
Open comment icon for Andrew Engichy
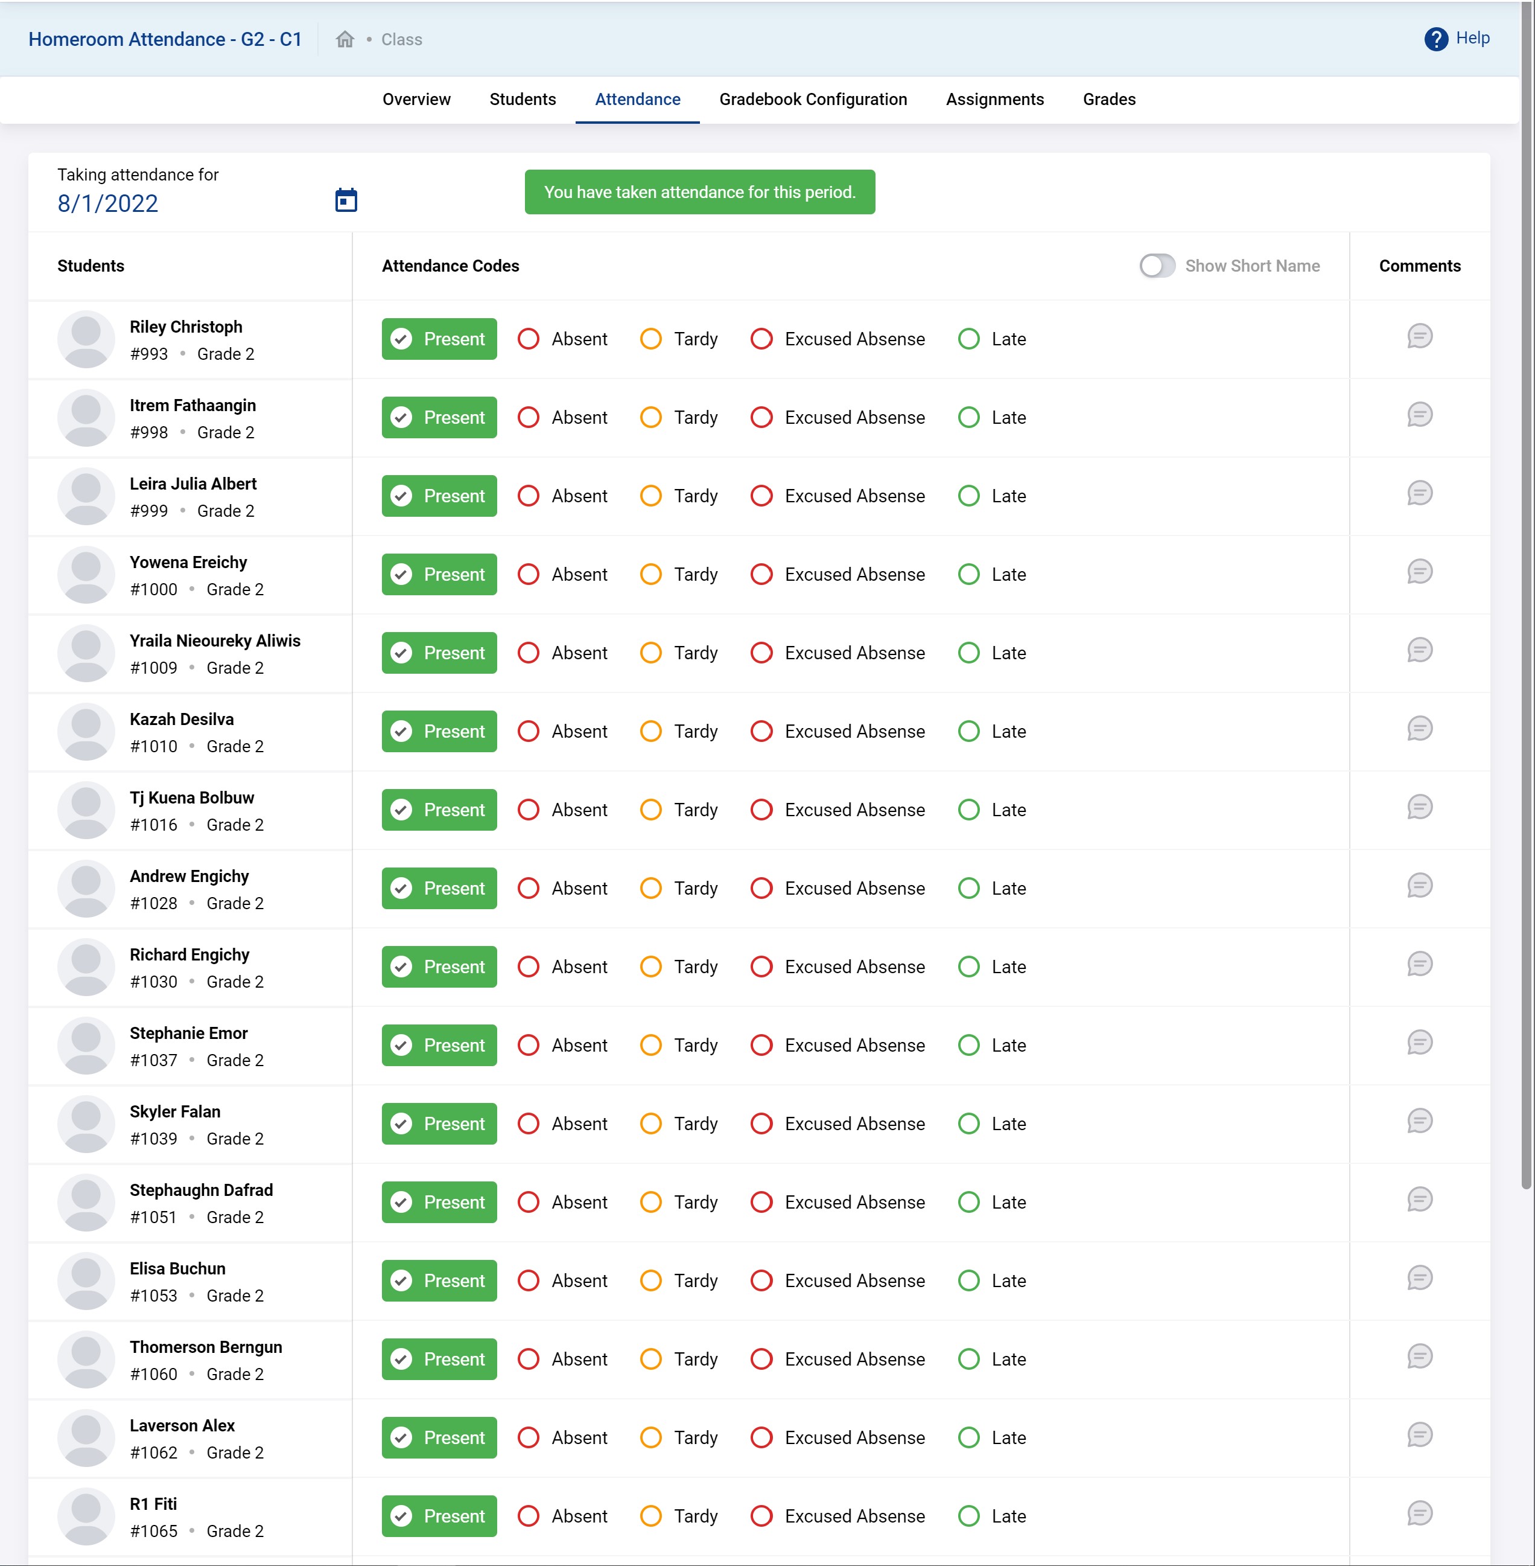[1419, 886]
